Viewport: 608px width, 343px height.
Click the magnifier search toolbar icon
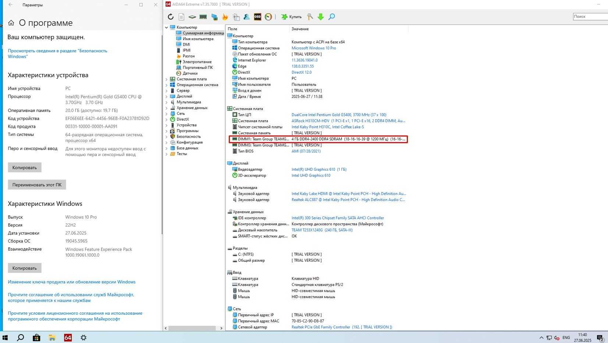(331, 17)
